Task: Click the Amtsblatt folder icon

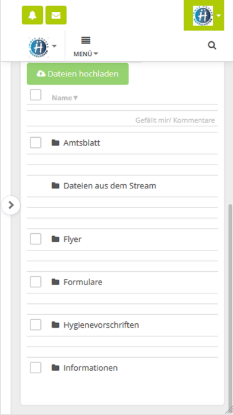Action: coord(55,143)
